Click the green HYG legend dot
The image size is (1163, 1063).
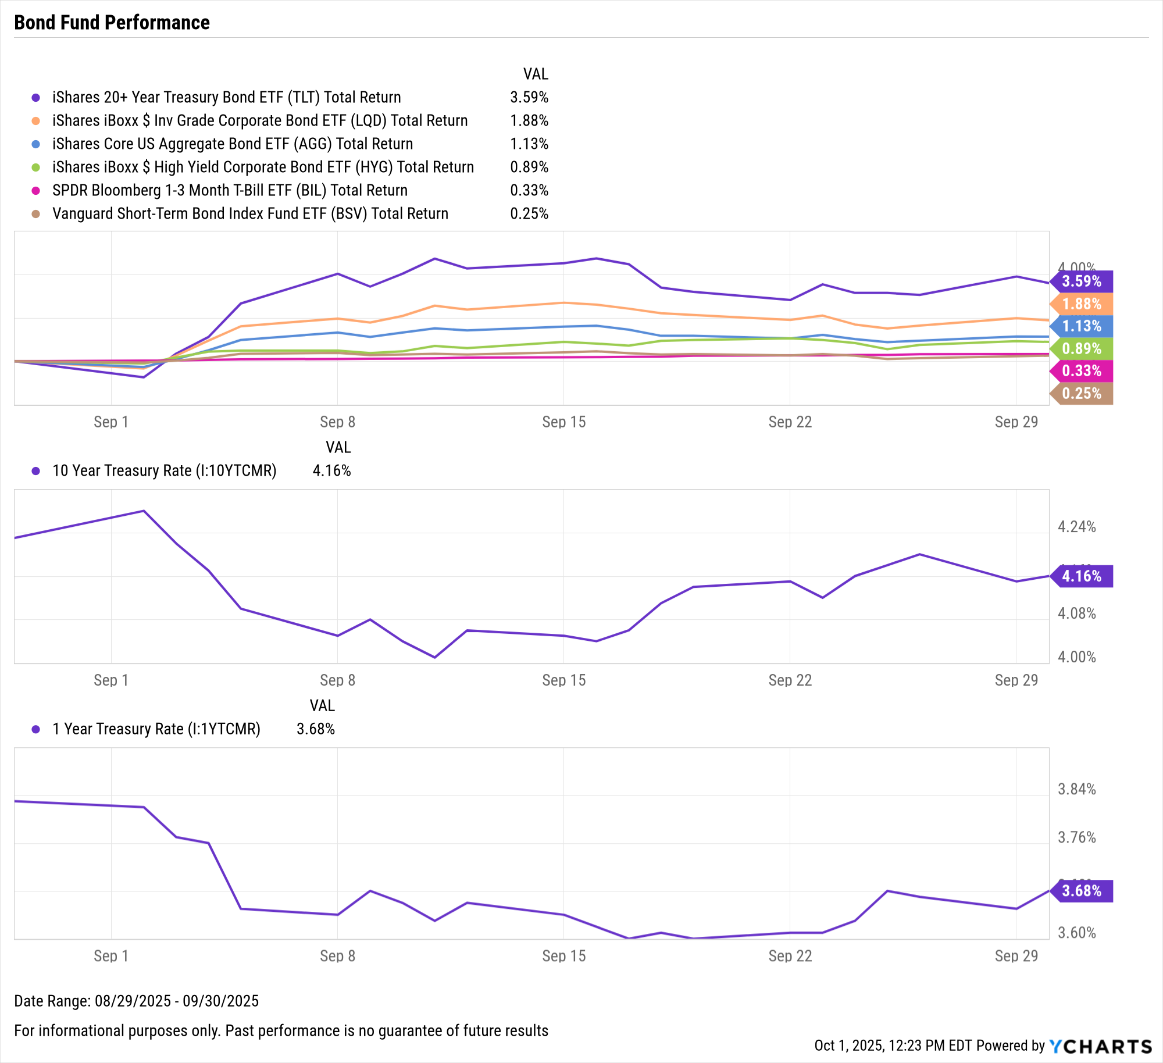(36, 167)
